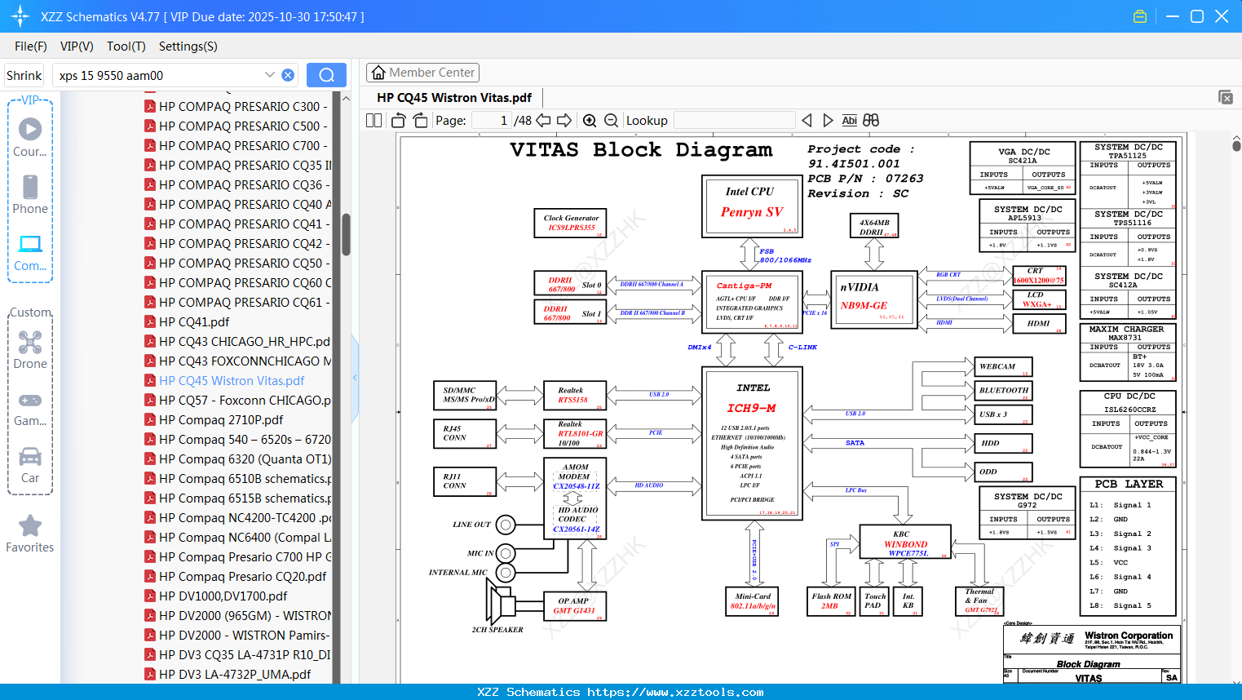Click the XZZ Schematics logo in the title bar
Image resolution: width=1242 pixels, height=700 pixels.
click(x=20, y=16)
